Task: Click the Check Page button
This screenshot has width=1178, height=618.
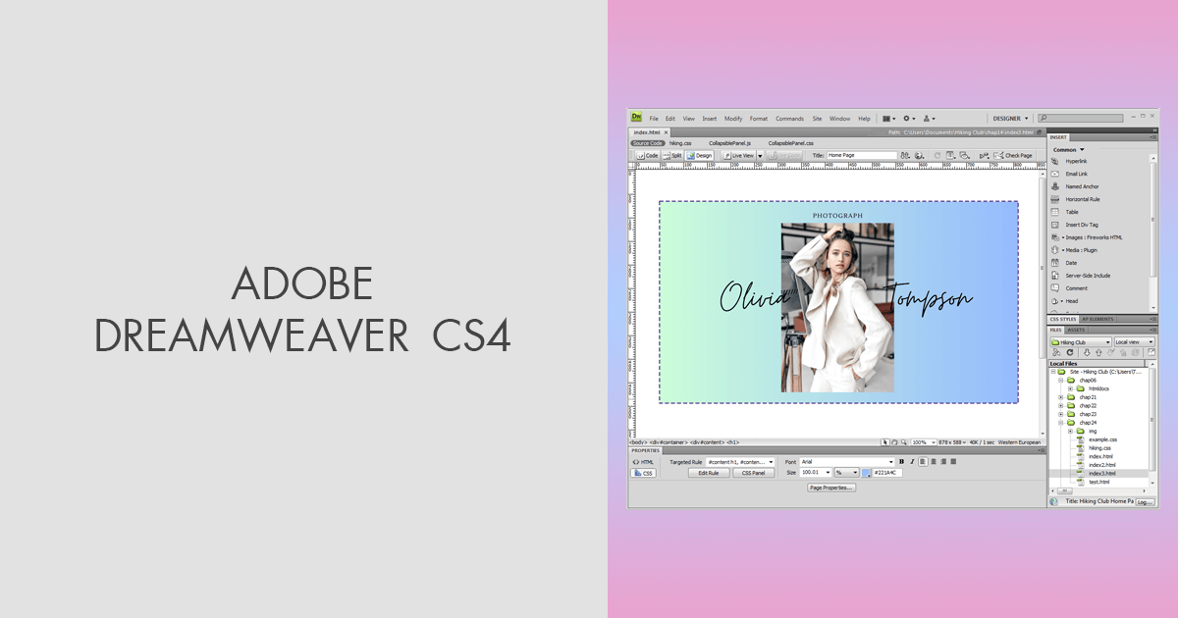Action: pos(1014,155)
